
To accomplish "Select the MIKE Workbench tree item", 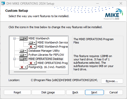I will click(x=39, y=38).
